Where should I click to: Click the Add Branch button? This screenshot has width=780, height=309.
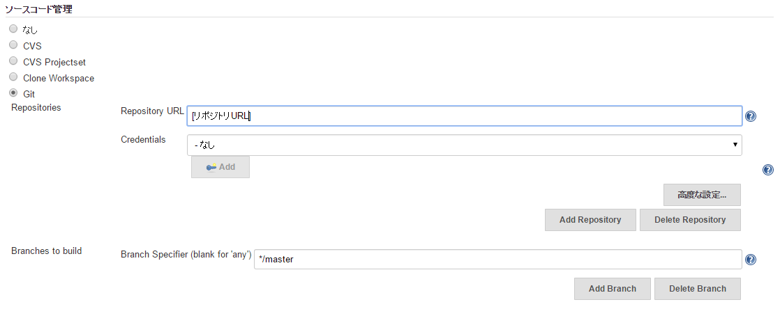click(x=612, y=289)
